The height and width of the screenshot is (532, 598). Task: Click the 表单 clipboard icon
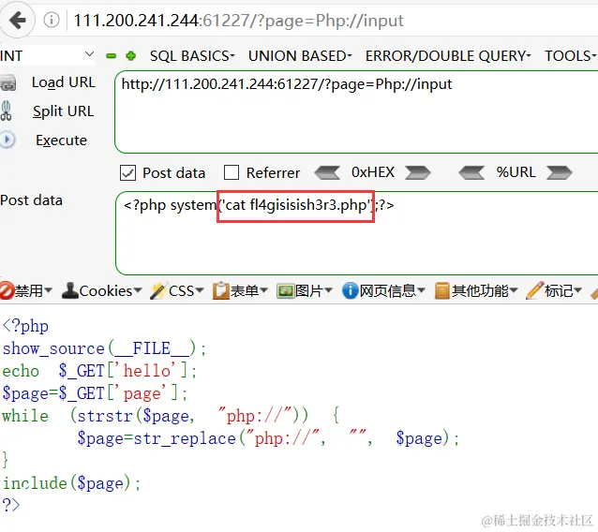220,291
